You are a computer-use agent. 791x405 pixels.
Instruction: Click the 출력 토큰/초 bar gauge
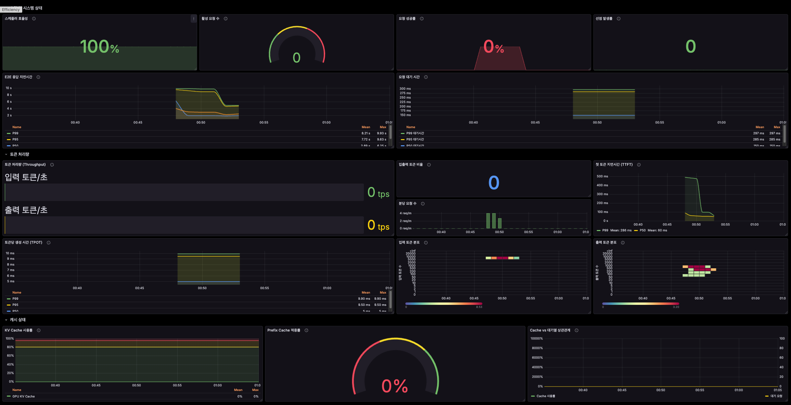tap(184, 225)
